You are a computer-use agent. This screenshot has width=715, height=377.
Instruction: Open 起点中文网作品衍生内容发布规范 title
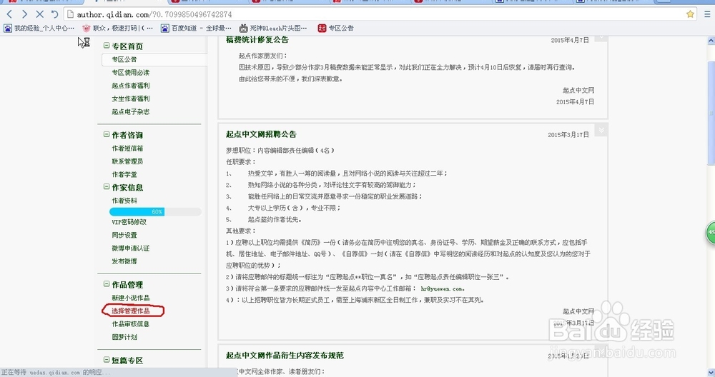(x=285, y=355)
